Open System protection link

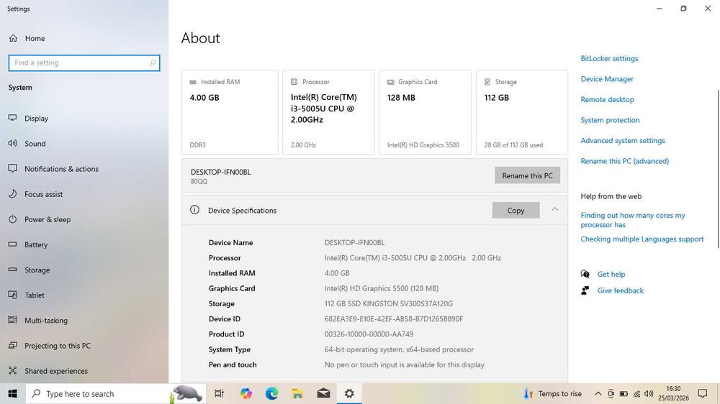coord(610,120)
